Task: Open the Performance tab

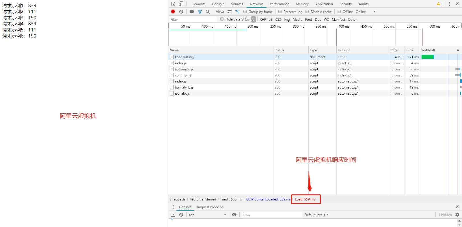Action: click(279, 4)
